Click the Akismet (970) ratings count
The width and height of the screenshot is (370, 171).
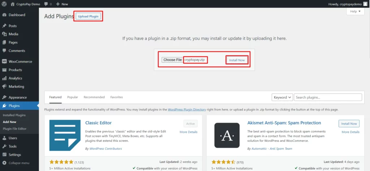[x=240, y=162]
